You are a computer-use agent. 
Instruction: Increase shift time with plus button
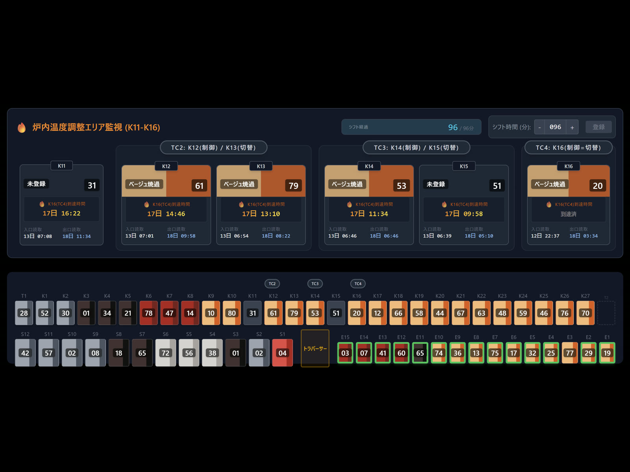coord(572,127)
